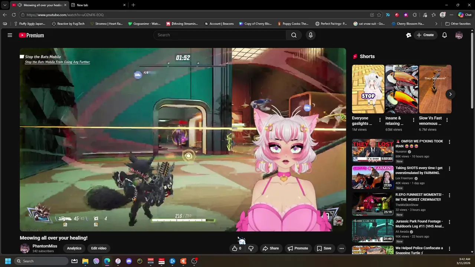Open 'Poppy Cooks: The...' bookmark
The image size is (475, 267).
[x=293, y=24]
